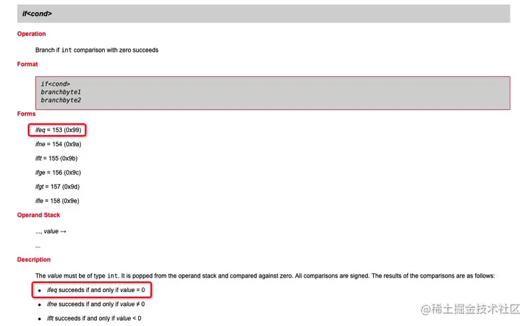Click the highlighted ifeq = 153 (0x99) entry
The width and height of the screenshot is (531, 326).
coord(57,130)
